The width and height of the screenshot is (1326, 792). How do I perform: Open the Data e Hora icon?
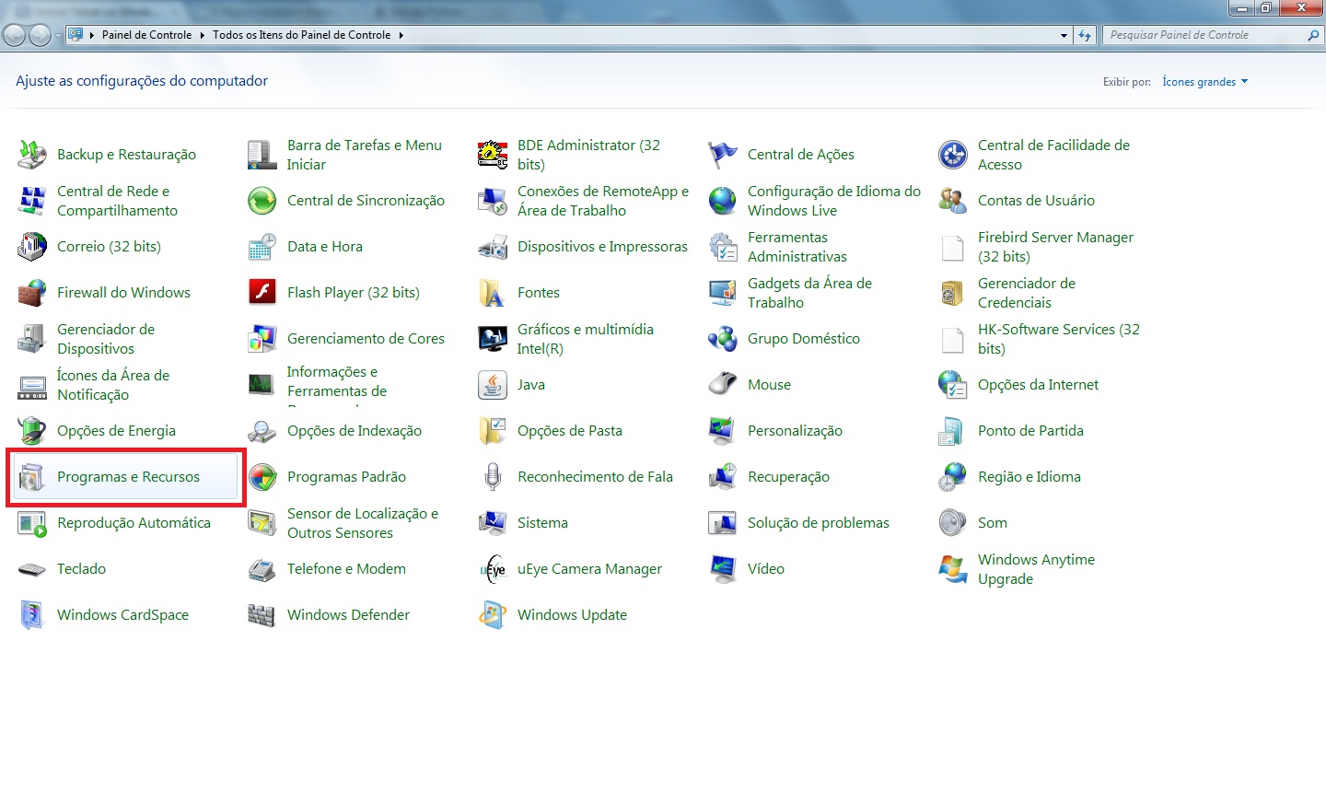point(262,247)
